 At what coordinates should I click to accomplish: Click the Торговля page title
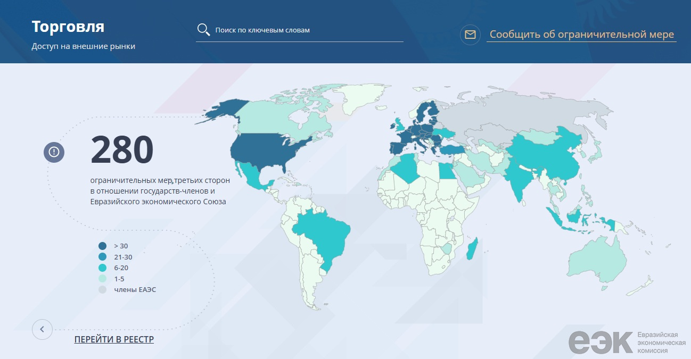coord(68,27)
